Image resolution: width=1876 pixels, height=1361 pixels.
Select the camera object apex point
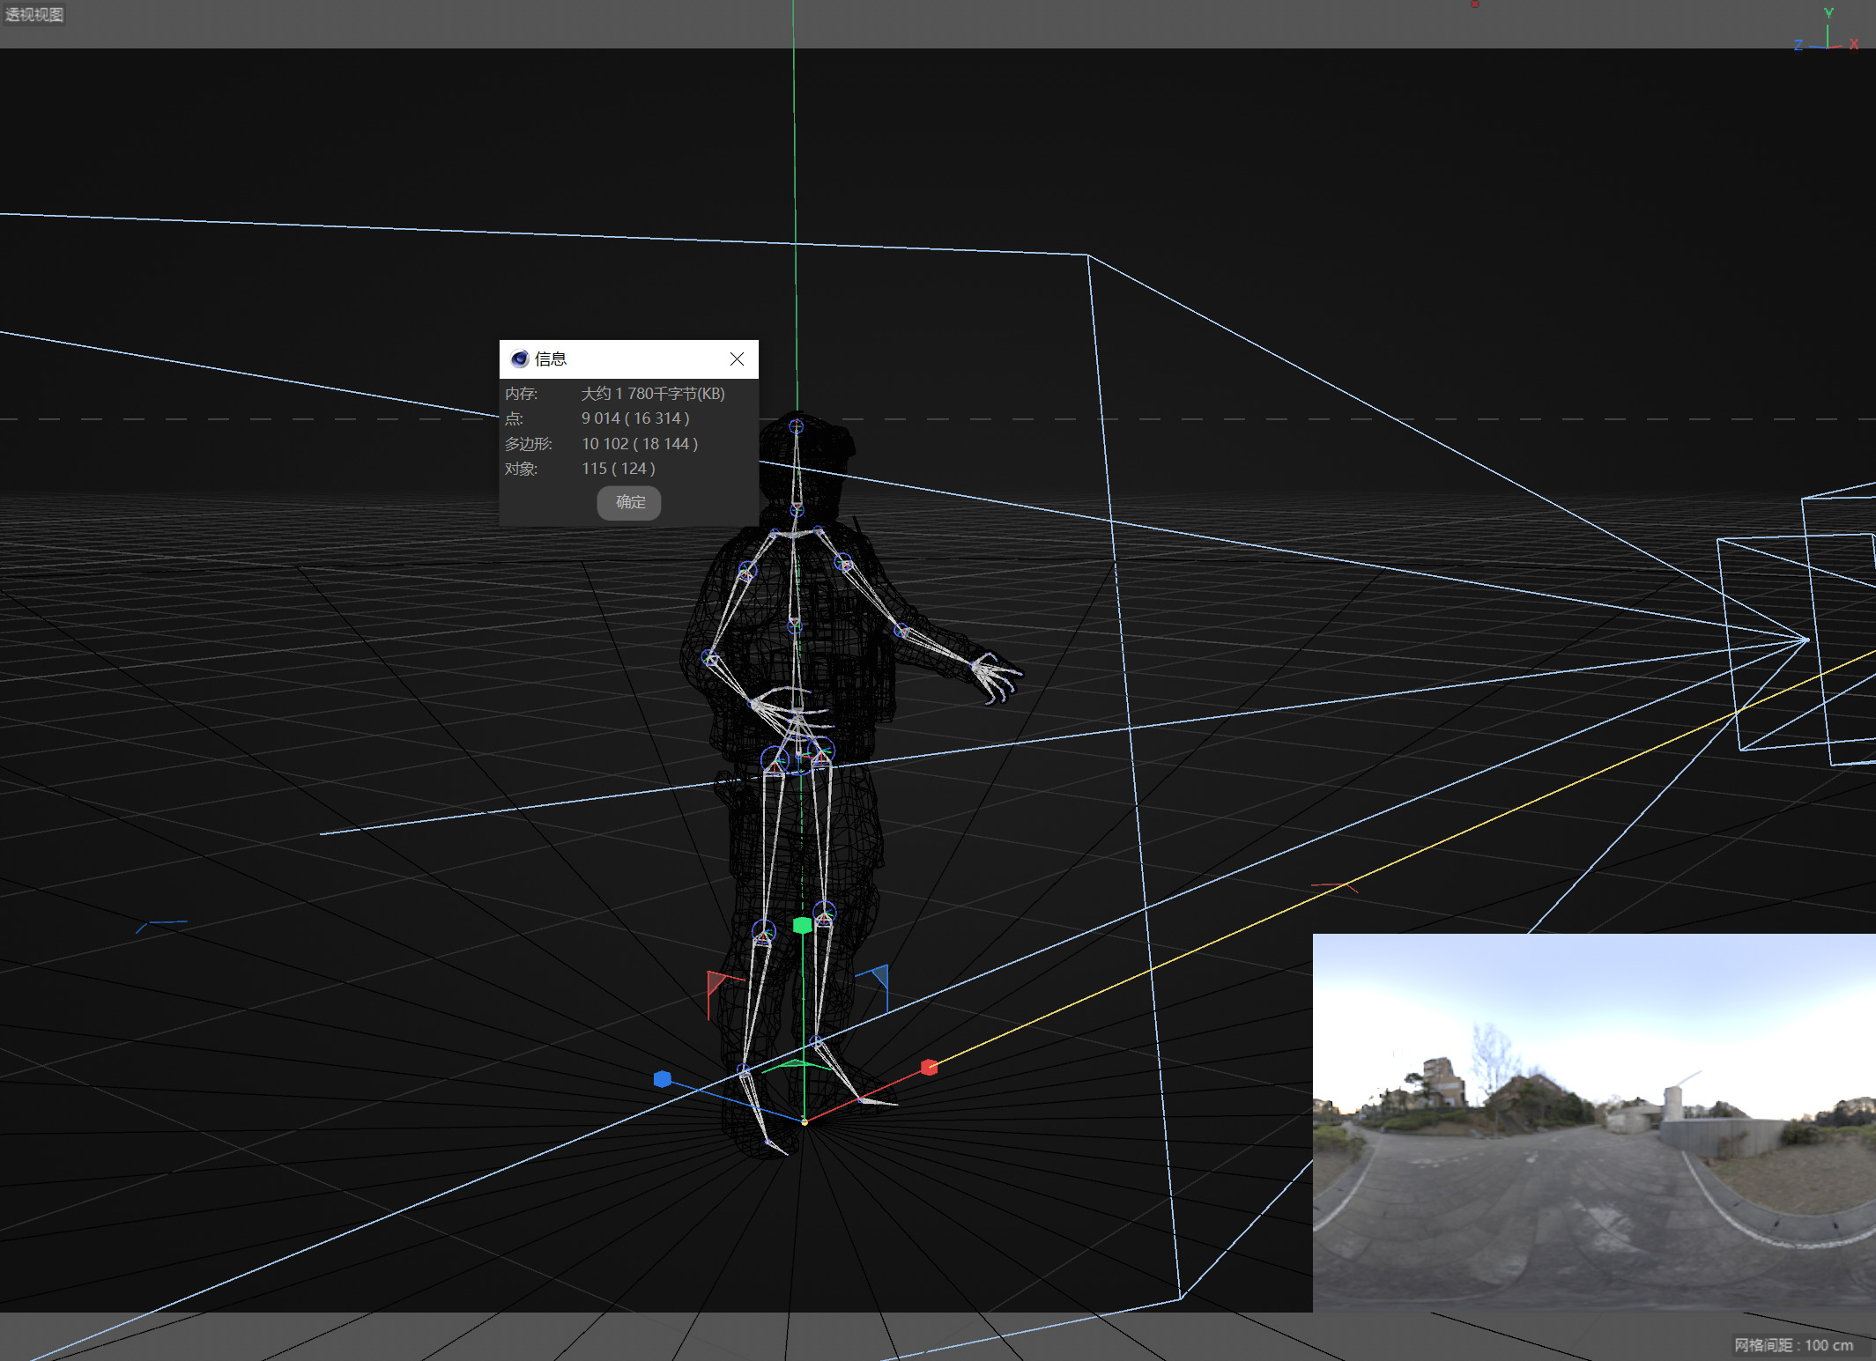(1807, 640)
